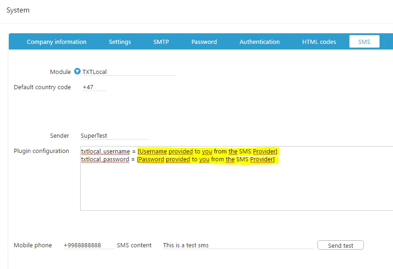Select the Password tab
This screenshot has width=393, height=269.
(x=204, y=42)
